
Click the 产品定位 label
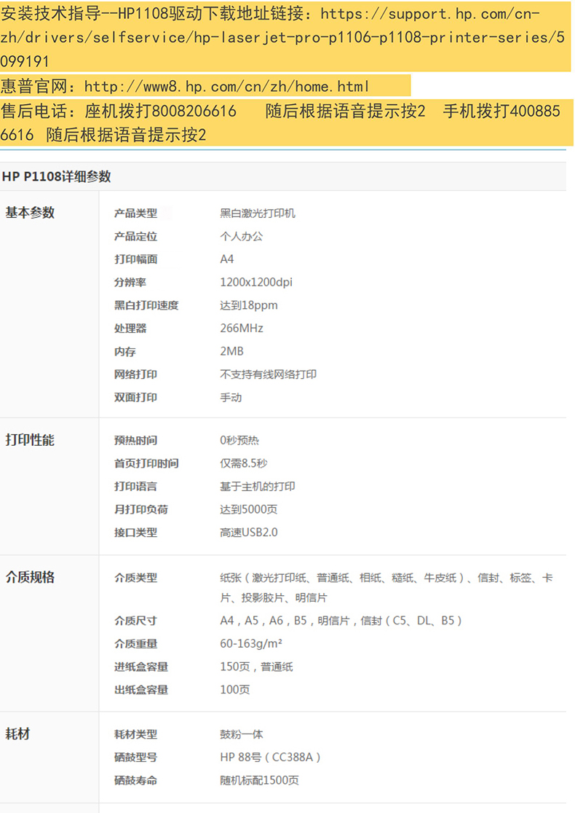[x=135, y=237]
